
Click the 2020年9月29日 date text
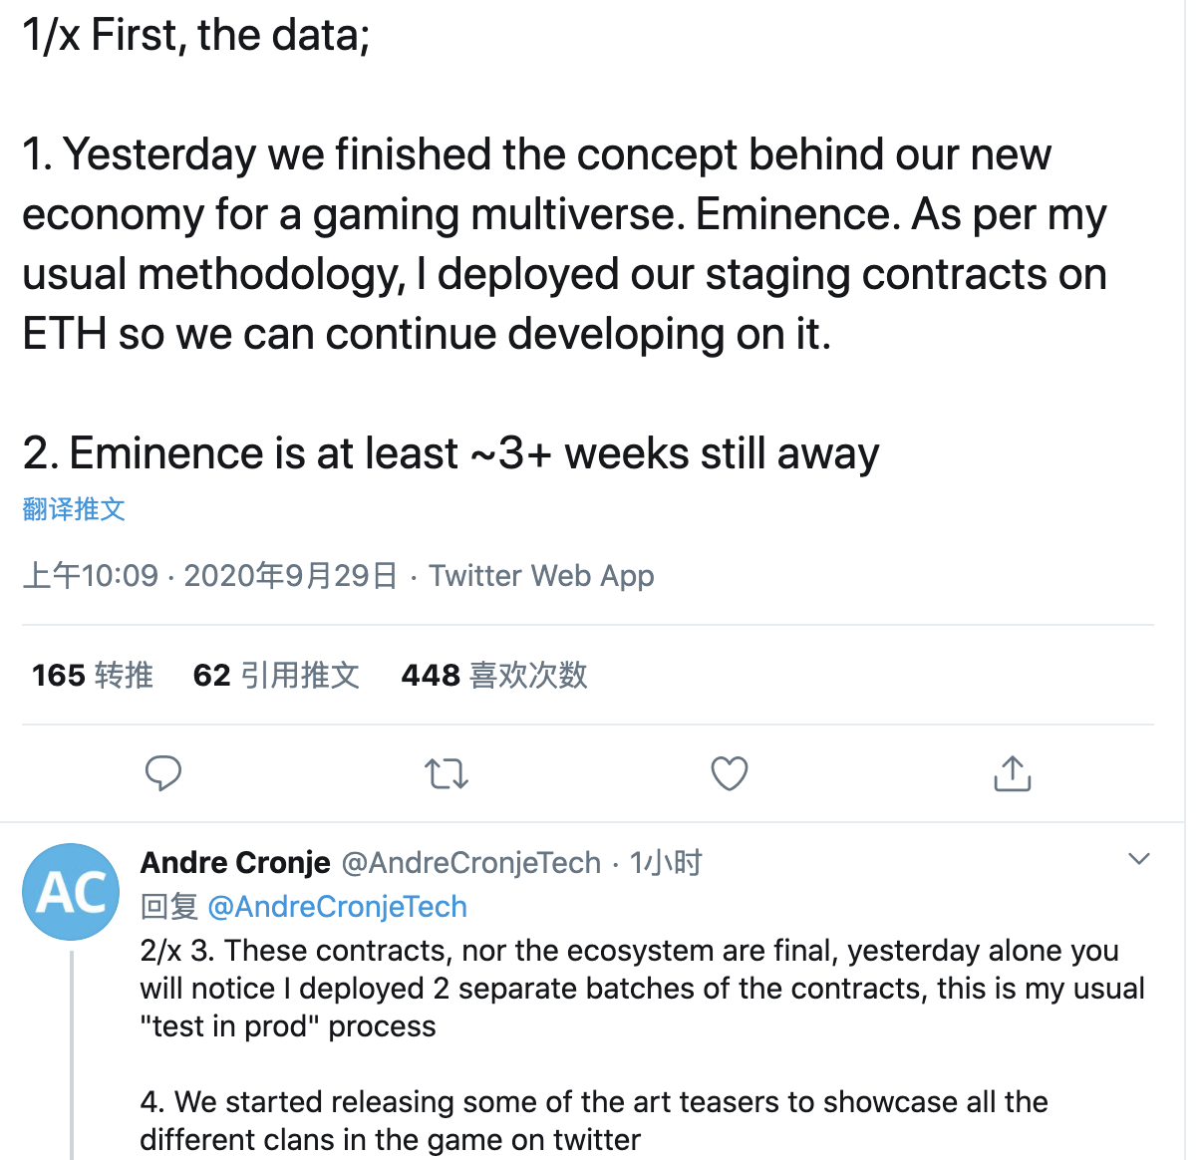click(290, 576)
